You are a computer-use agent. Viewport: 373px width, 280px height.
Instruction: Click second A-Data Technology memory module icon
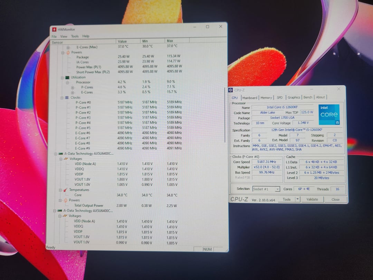coord(60,211)
